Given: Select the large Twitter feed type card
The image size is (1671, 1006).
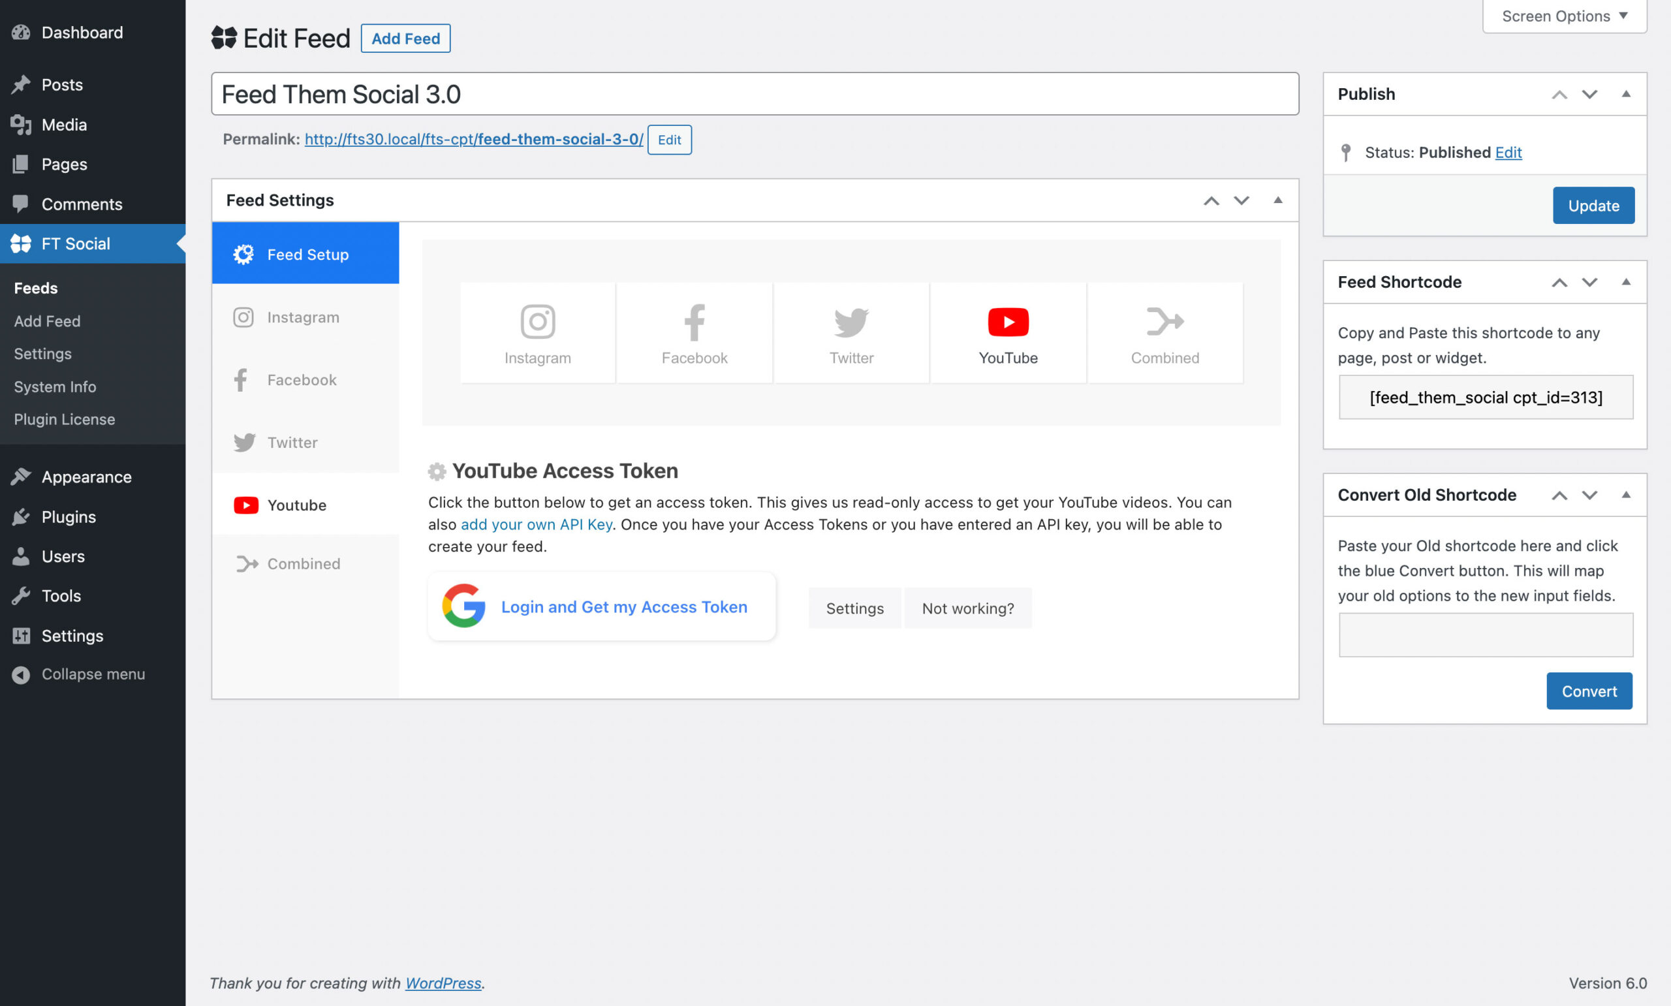Looking at the screenshot, I should 851,333.
